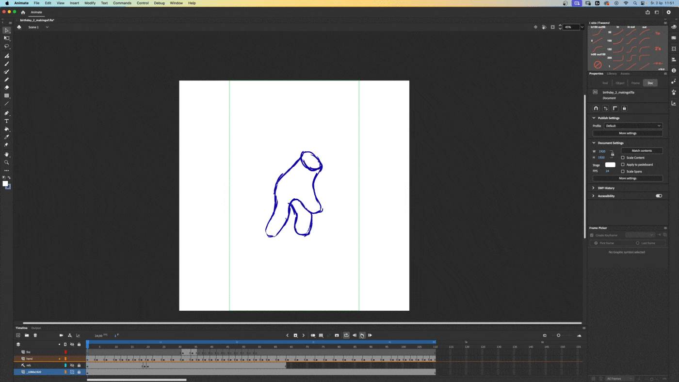Check the Apply to pasteboard option
Screen dimensions: 679x382
tap(623, 165)
